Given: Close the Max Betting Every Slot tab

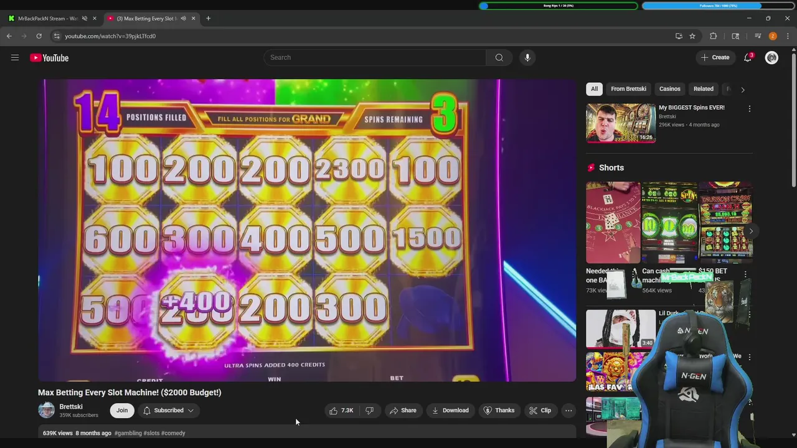Looking at the screenshot, I should click(x=193, y=18).
